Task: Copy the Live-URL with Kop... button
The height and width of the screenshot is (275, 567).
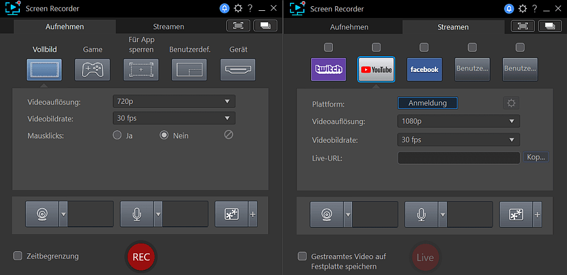Action: pos(536,158)
